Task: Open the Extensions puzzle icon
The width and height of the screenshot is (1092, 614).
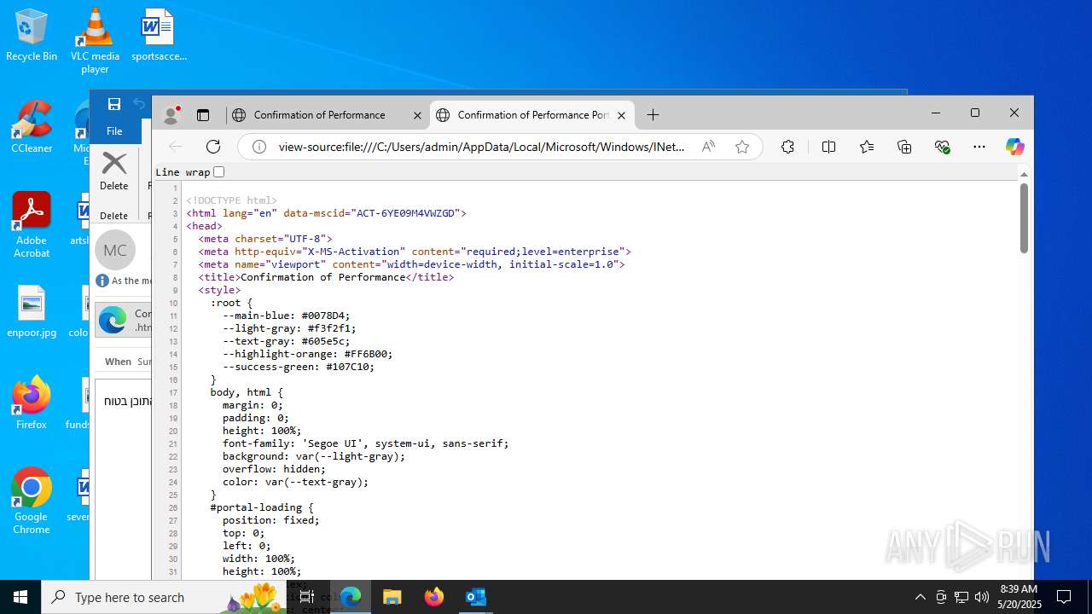Action: tap(788, 147)
